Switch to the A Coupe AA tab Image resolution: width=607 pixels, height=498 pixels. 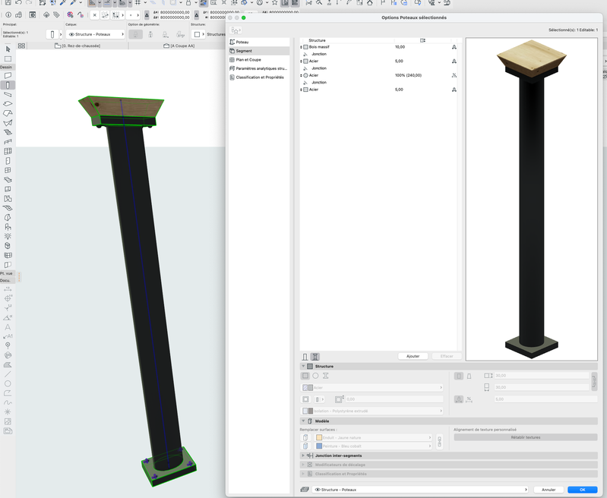[179, 46]
